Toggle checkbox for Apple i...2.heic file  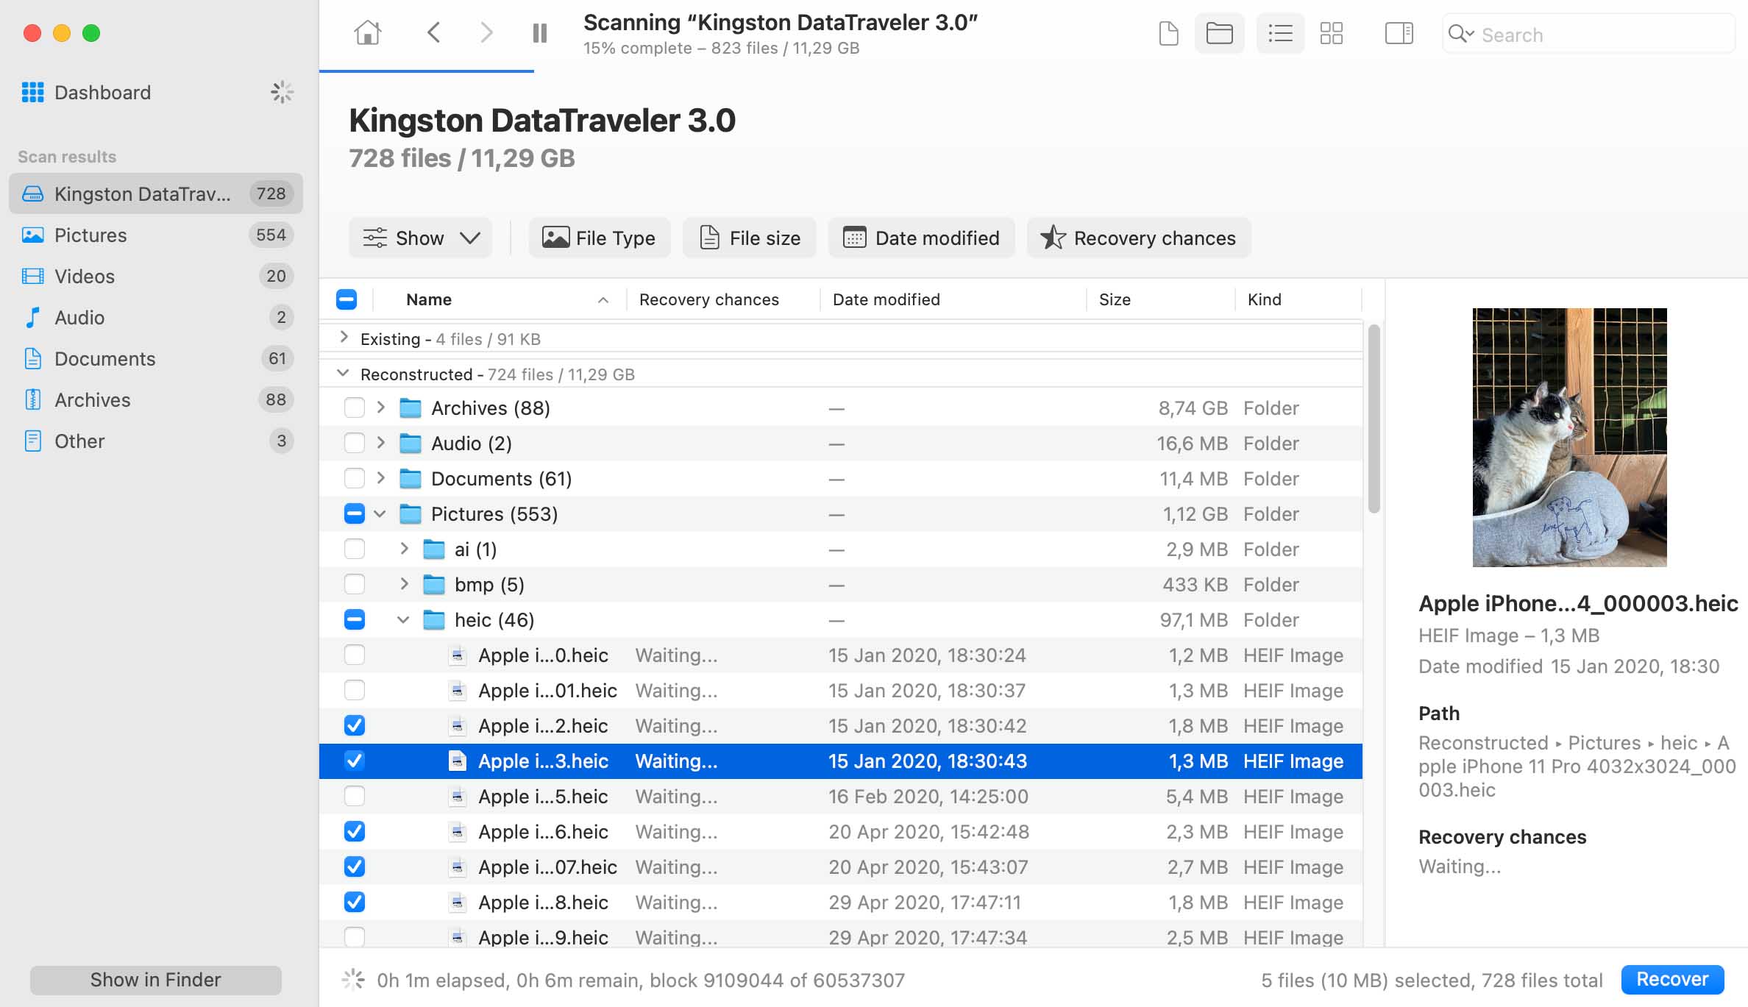(353, 725)
